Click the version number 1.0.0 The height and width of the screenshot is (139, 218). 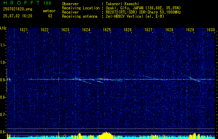47,3
